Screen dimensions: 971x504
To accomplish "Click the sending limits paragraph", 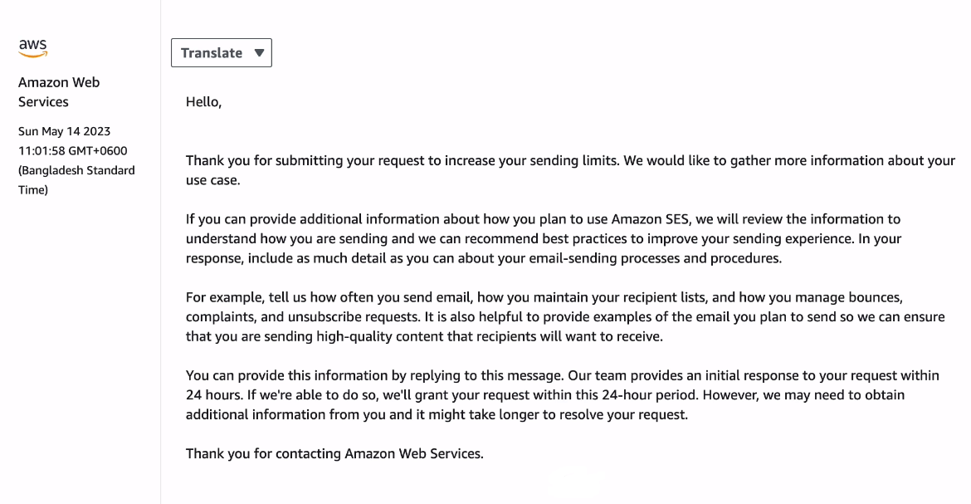I will point(498,169).
